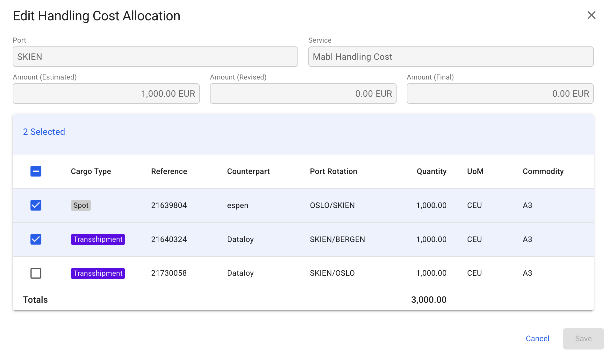Sort by Cargo Type column header
Image resolution: width=609 pixels, height=353 pixels.
(91, 171)
